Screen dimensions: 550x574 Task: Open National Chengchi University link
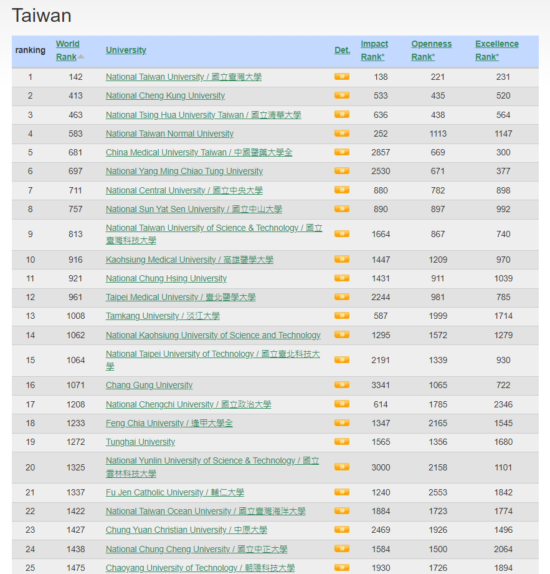pos(188,404)
